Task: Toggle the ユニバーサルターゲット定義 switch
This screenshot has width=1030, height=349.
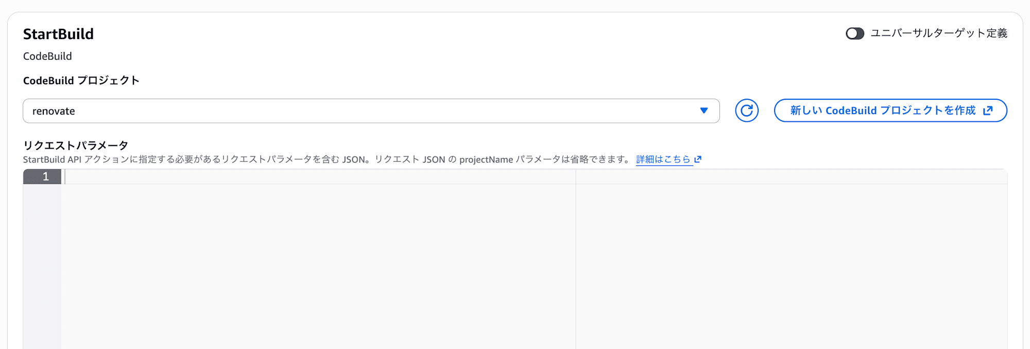Action: (x=854, y=33)
